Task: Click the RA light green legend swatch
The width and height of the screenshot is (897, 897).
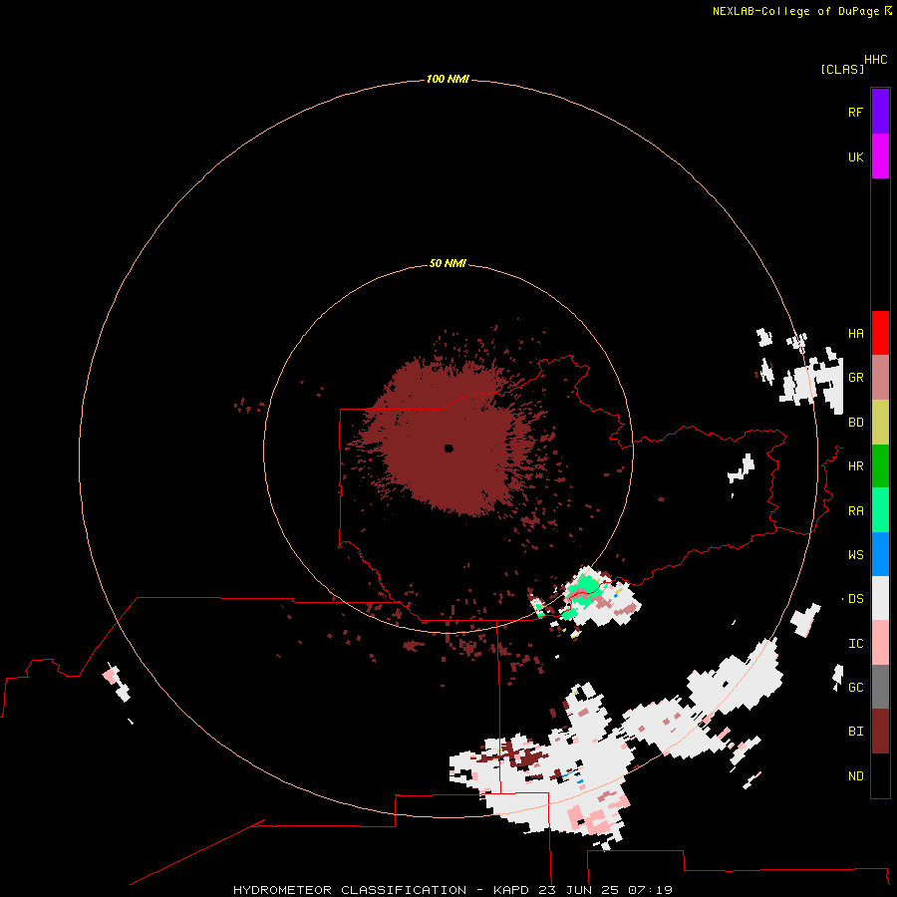Action: coord(880,510)
